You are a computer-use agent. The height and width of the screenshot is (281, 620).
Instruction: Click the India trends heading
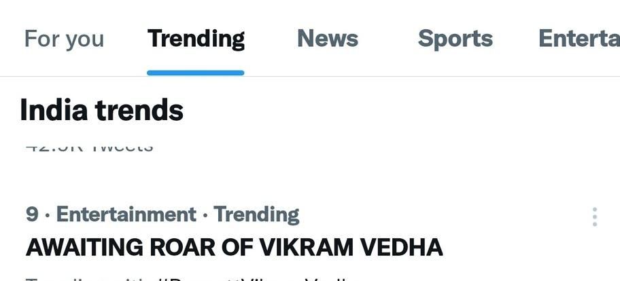point(102,110)
